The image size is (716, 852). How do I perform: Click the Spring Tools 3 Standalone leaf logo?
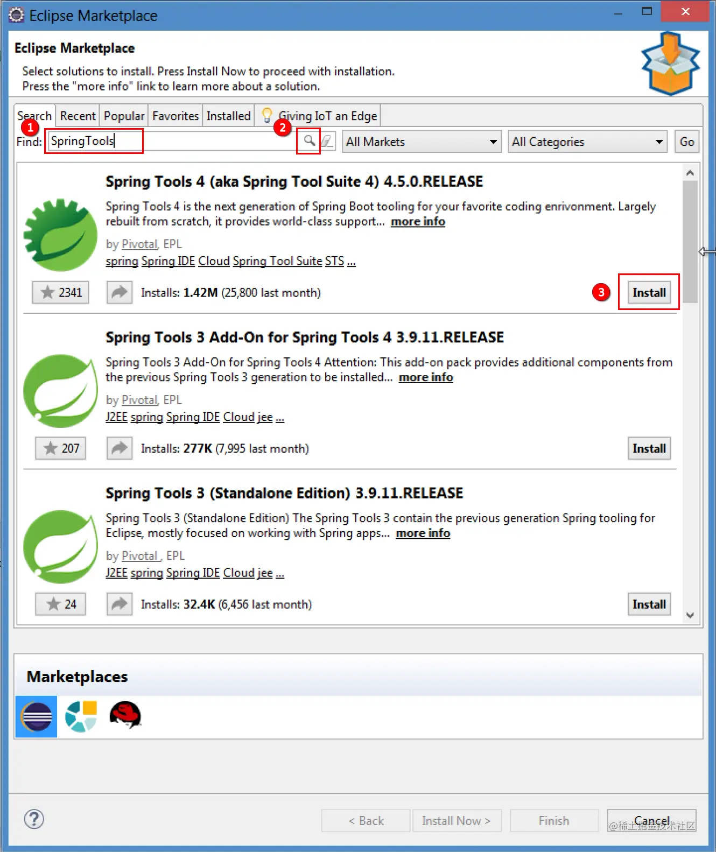point(60,547)
